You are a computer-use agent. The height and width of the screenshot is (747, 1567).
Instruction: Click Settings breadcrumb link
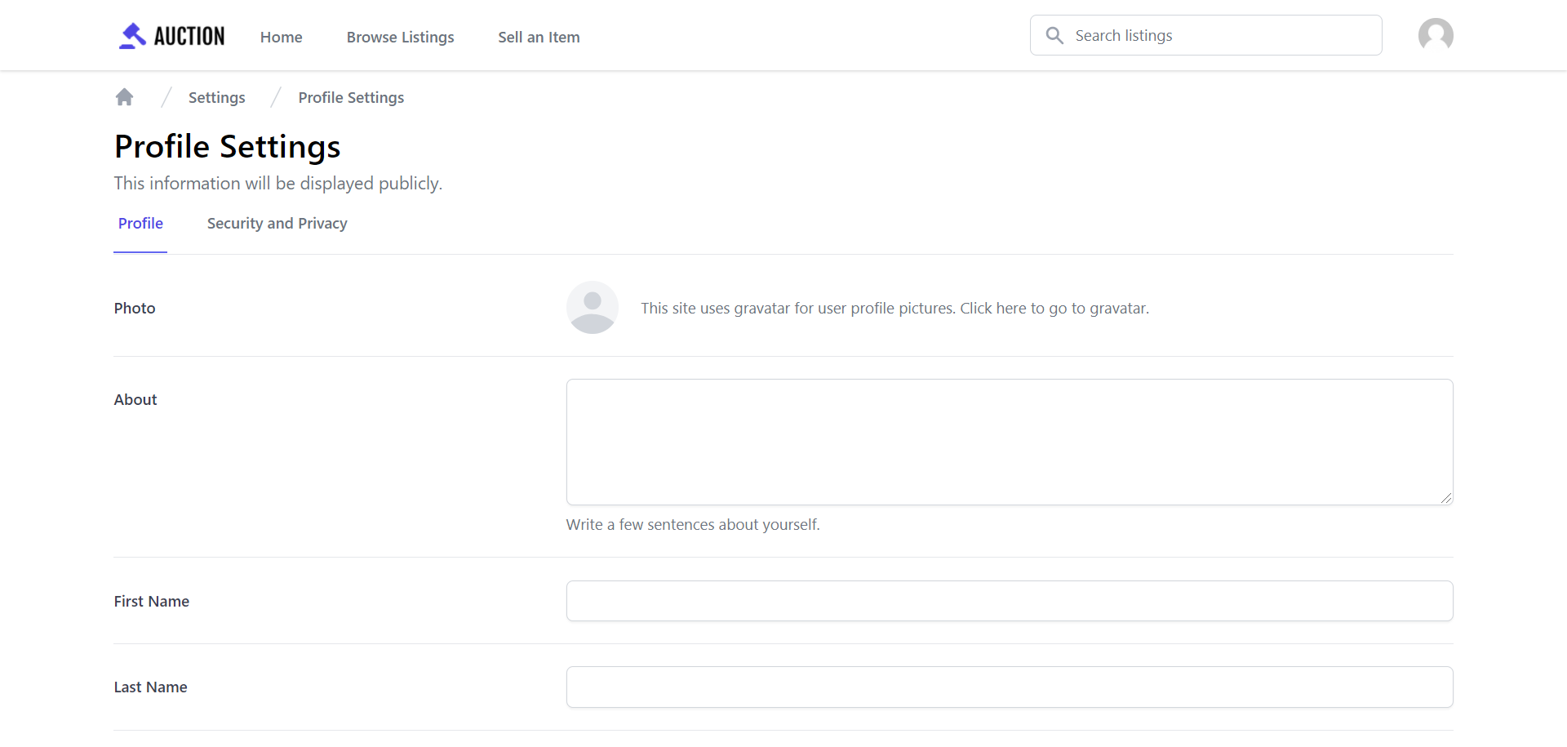pyautogui.click(x=216, y=98)
